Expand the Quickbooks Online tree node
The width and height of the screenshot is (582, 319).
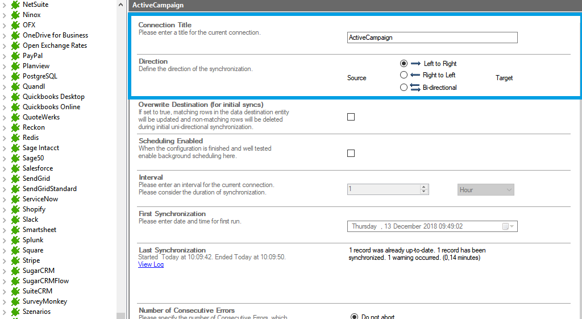point(5,107)
